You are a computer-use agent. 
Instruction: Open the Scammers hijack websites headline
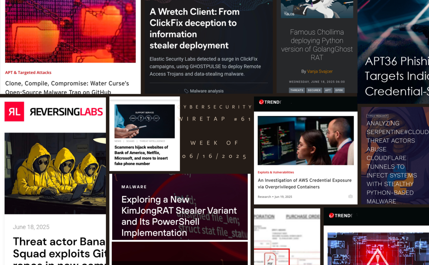coord(141,155)
